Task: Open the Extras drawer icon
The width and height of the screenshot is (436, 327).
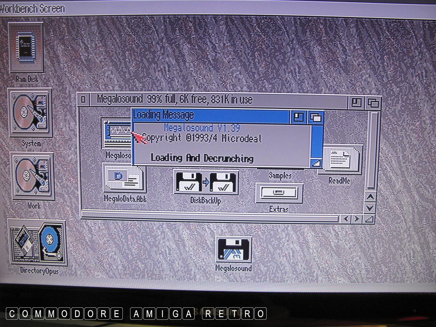Action: pos(279,193)
